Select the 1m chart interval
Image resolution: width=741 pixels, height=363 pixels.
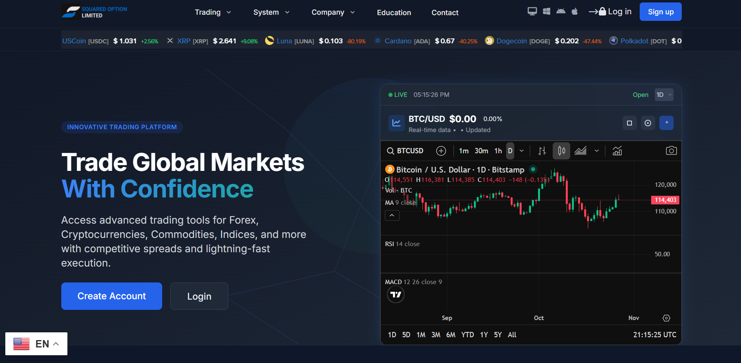point(464,151)
